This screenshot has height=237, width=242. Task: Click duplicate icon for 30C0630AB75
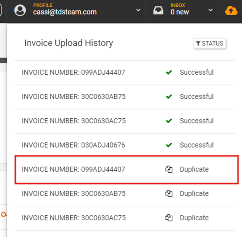pos(169,194)
